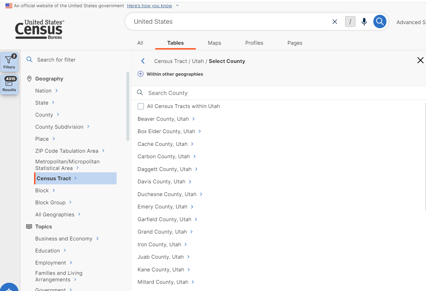The width and height of the screenshot is (426, 291).
Task: Select the Pages tab
Action: click(x=295, y=43)
